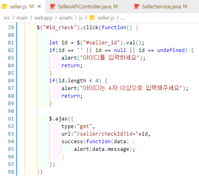Image resolution: width=199 pixels, height=176 pixels.
Task: Close the seller.js tab
Action: (x=39, y=6)
